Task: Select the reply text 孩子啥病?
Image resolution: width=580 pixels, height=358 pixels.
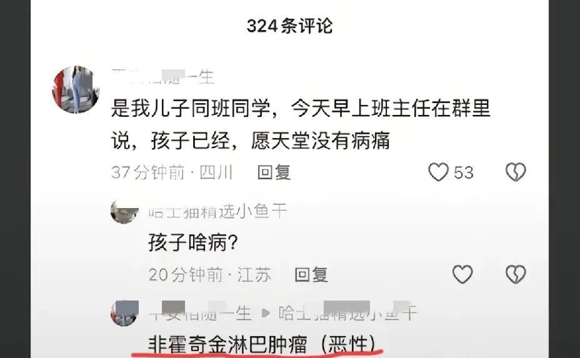Action: (x=192, y=243)
